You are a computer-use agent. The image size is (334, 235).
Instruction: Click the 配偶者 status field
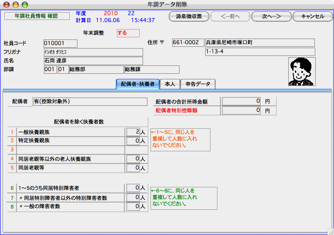[x=90, y=101]
